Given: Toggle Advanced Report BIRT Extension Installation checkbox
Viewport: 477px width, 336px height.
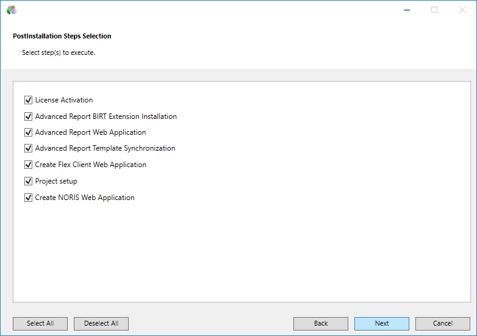Looking at the screenshot, I should pos(28,116).
